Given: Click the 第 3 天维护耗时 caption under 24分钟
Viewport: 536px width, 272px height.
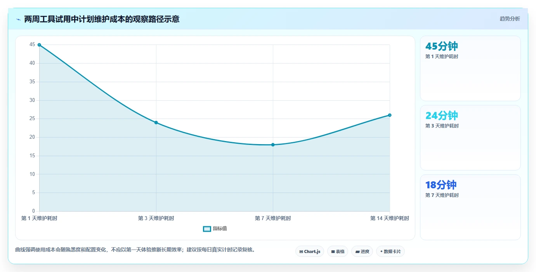Looking at the screenshot, I should pos(442,126).
